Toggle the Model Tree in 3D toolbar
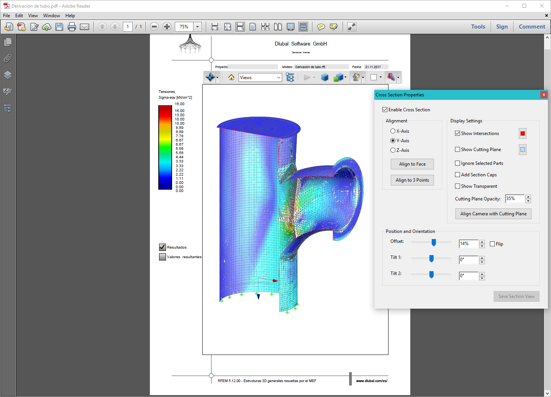 290,77
